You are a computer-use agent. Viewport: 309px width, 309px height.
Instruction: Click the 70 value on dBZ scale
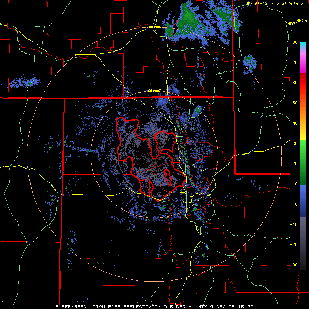[295, 62]
